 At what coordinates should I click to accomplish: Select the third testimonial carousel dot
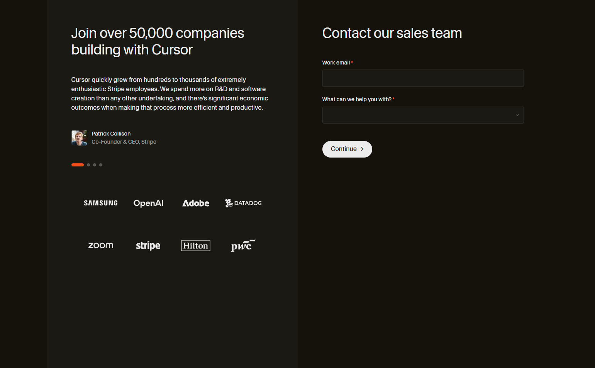coord(95,165)
